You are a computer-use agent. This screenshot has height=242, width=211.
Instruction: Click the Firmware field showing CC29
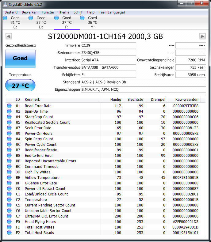click(x=109, y=45)
